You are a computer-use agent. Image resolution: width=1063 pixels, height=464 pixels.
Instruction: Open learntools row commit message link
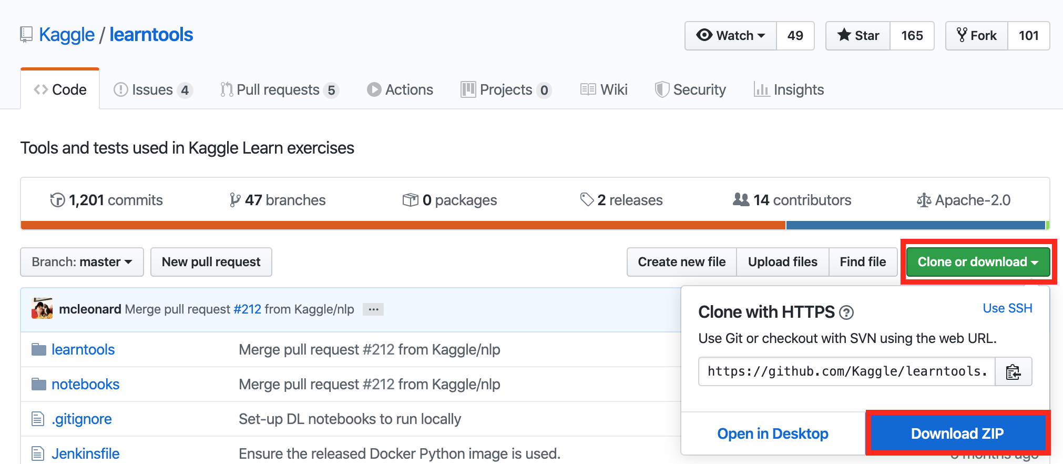(370, 349)
